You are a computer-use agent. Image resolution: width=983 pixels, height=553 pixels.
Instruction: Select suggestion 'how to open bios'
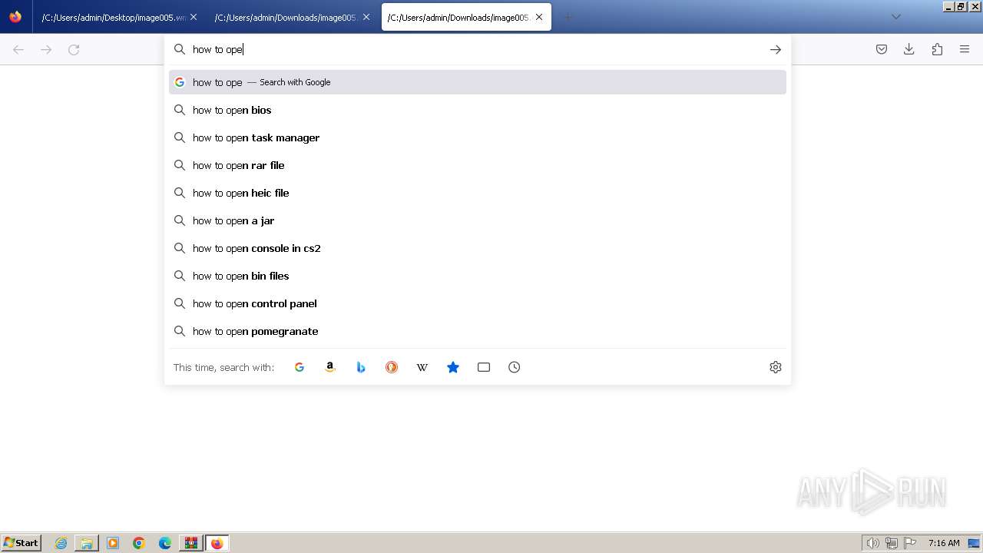478,110
